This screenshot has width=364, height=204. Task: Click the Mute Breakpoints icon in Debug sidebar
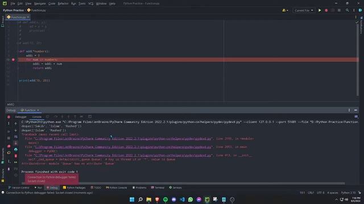[x=9, y=152]
